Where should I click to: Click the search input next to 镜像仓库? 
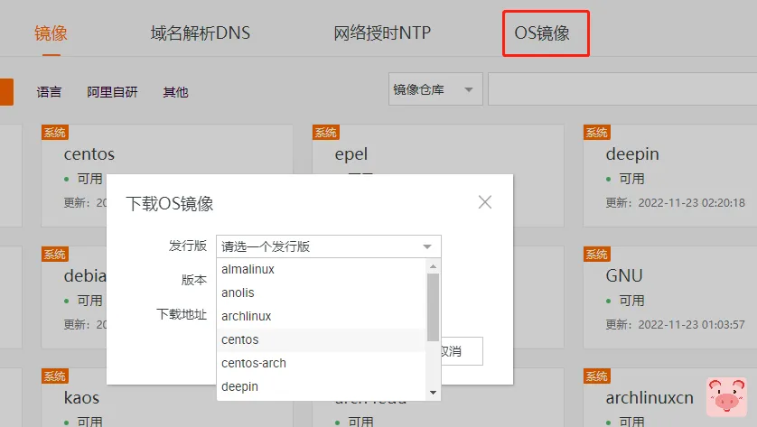(x=622, y=89)
